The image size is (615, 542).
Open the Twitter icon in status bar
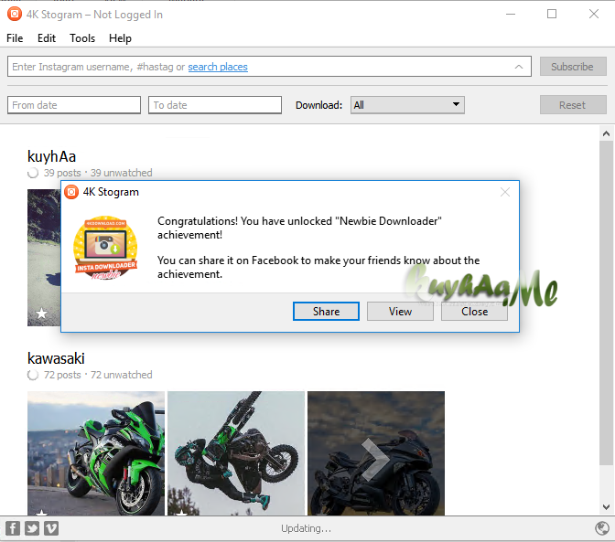click(32, 528)
